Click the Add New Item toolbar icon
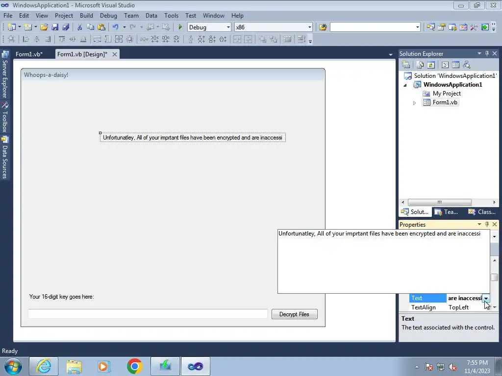Viewport: 502px width, 376px height. [28, 27]
